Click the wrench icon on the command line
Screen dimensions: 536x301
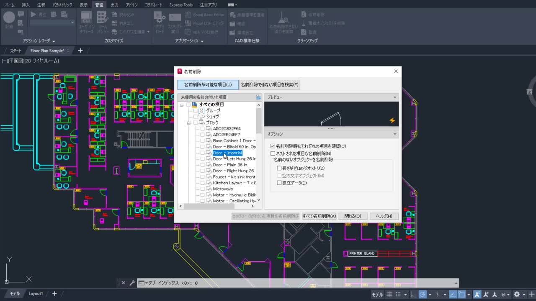coord(132,283)
